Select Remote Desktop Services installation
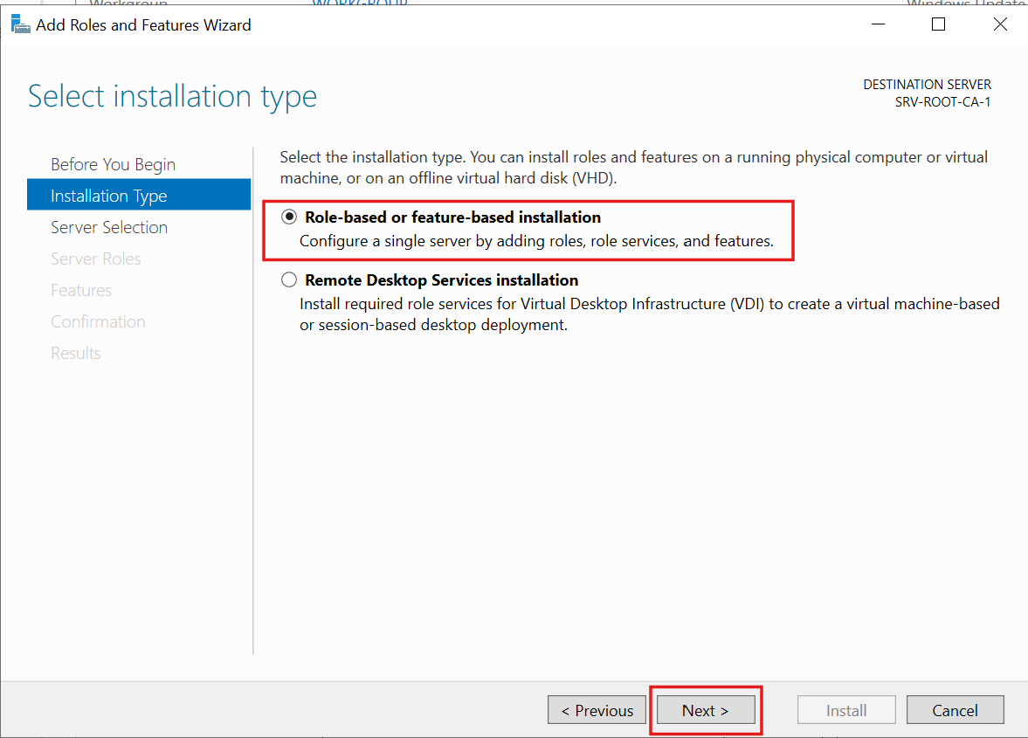This screenshot has height=738, width=1028. click(288, 279)
